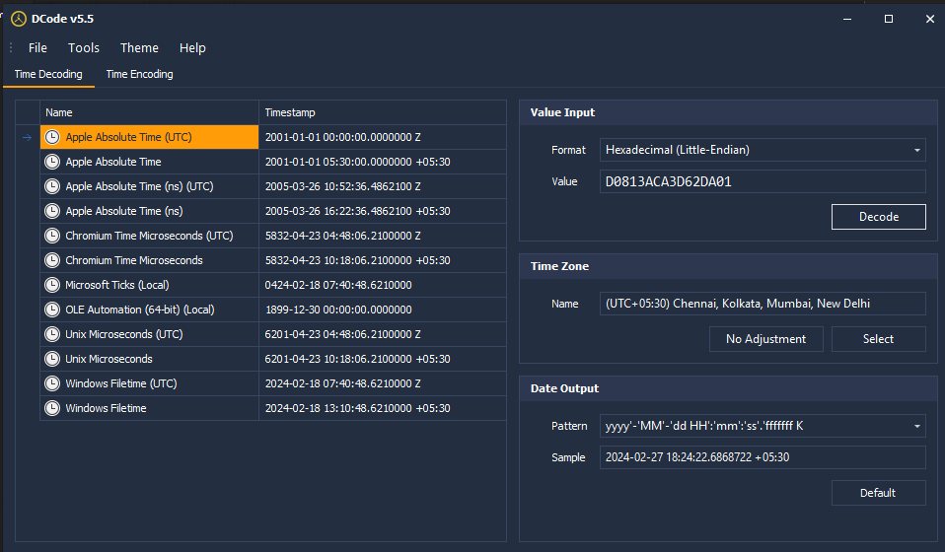Screen dimensions: 945x552
Task: Click the clock icon next to Windows Filetime (UTC)
Action: click(52, 383)
